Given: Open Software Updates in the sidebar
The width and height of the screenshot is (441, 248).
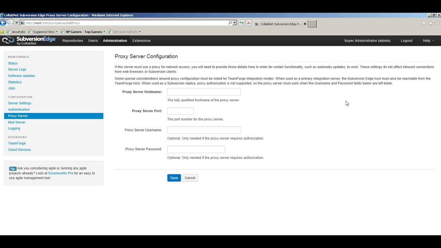Looking at the screenshot, I should coord(21,76).
